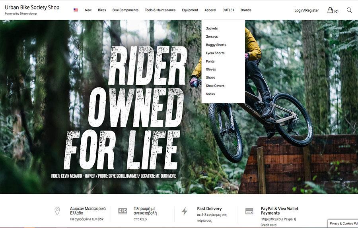This screenshot has height=228, width=358.
Task: Open the Login/Register link
Action: click(306, 10)
